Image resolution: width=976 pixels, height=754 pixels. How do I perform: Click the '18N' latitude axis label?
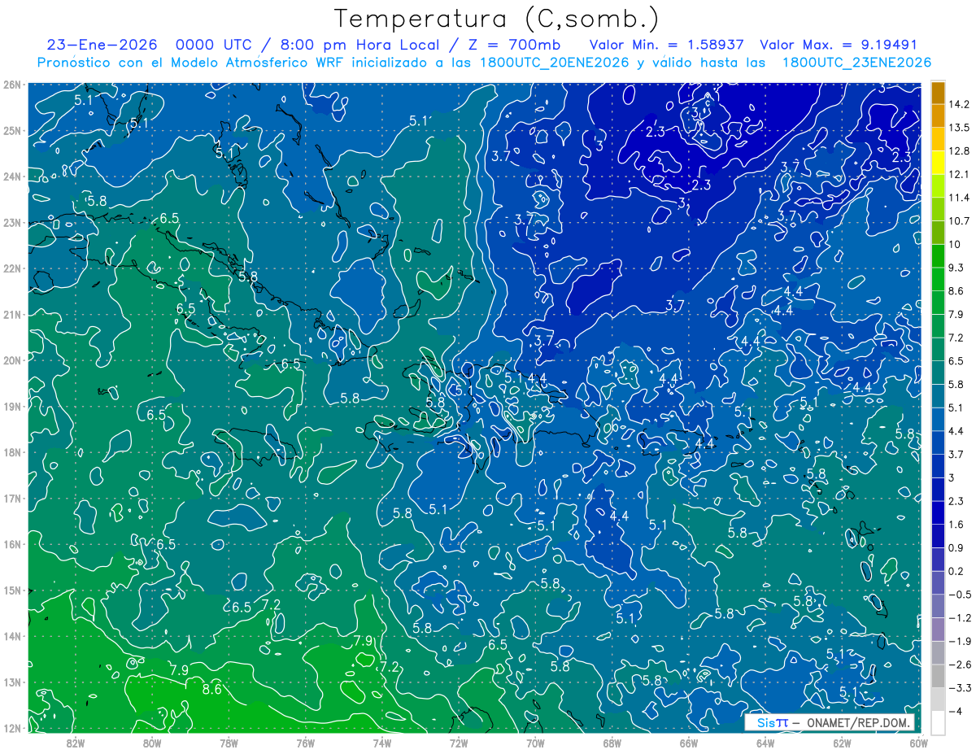click(12, 452)
